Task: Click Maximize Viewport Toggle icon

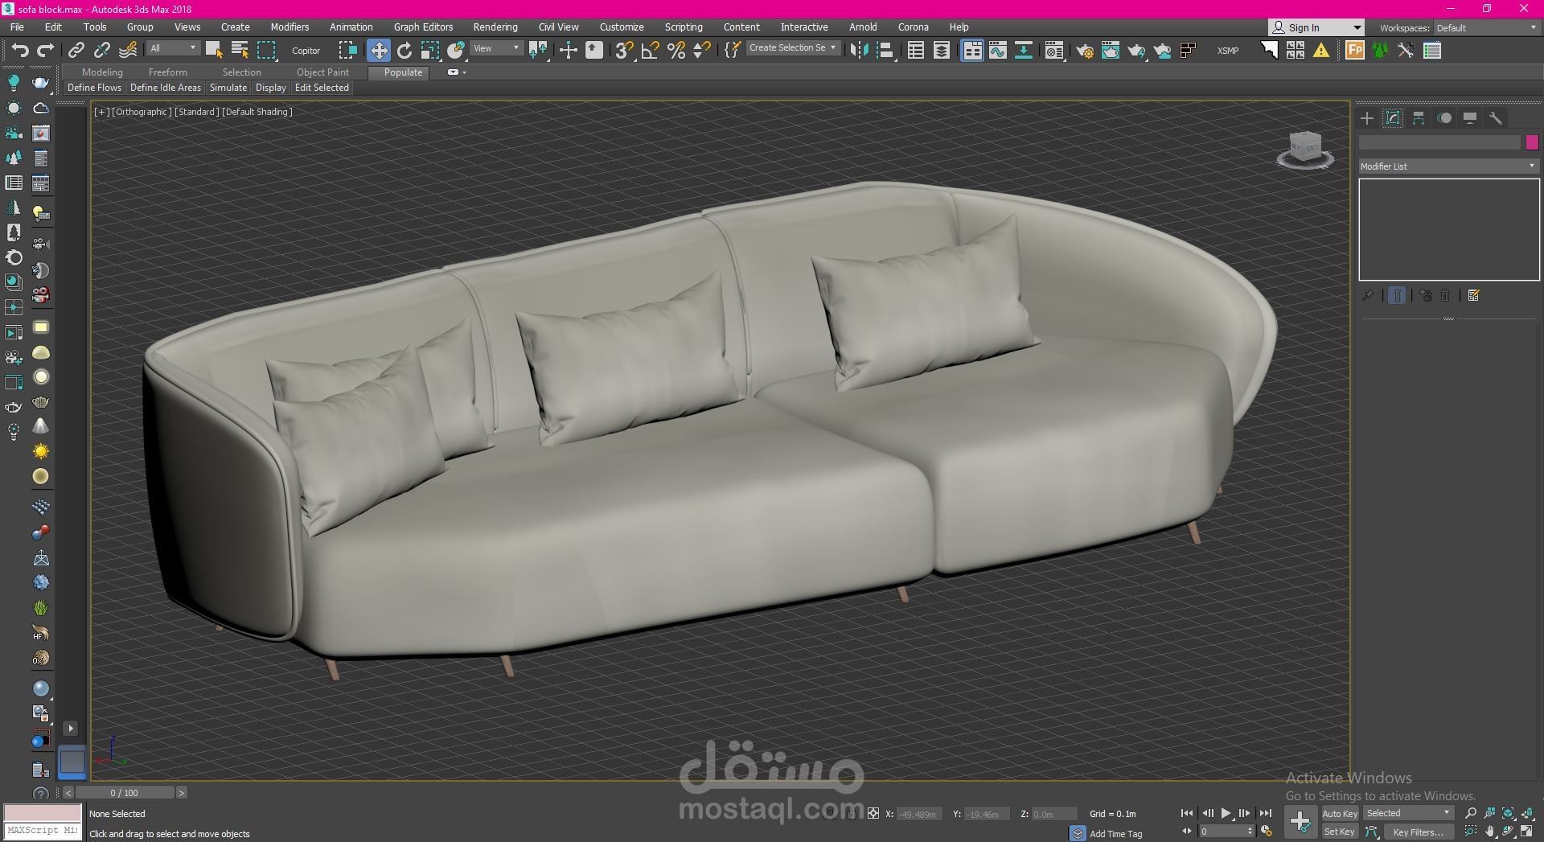Action: (x=1526, y=832)
